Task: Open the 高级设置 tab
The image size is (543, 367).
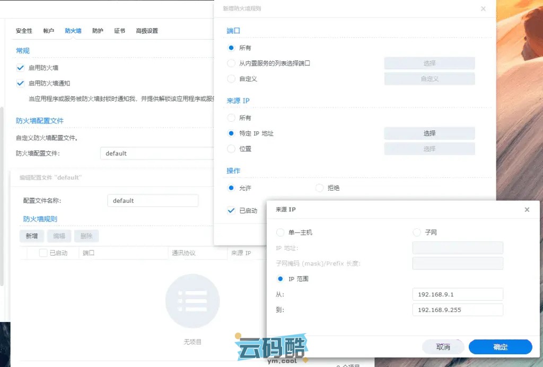Action: pos(147,31)
